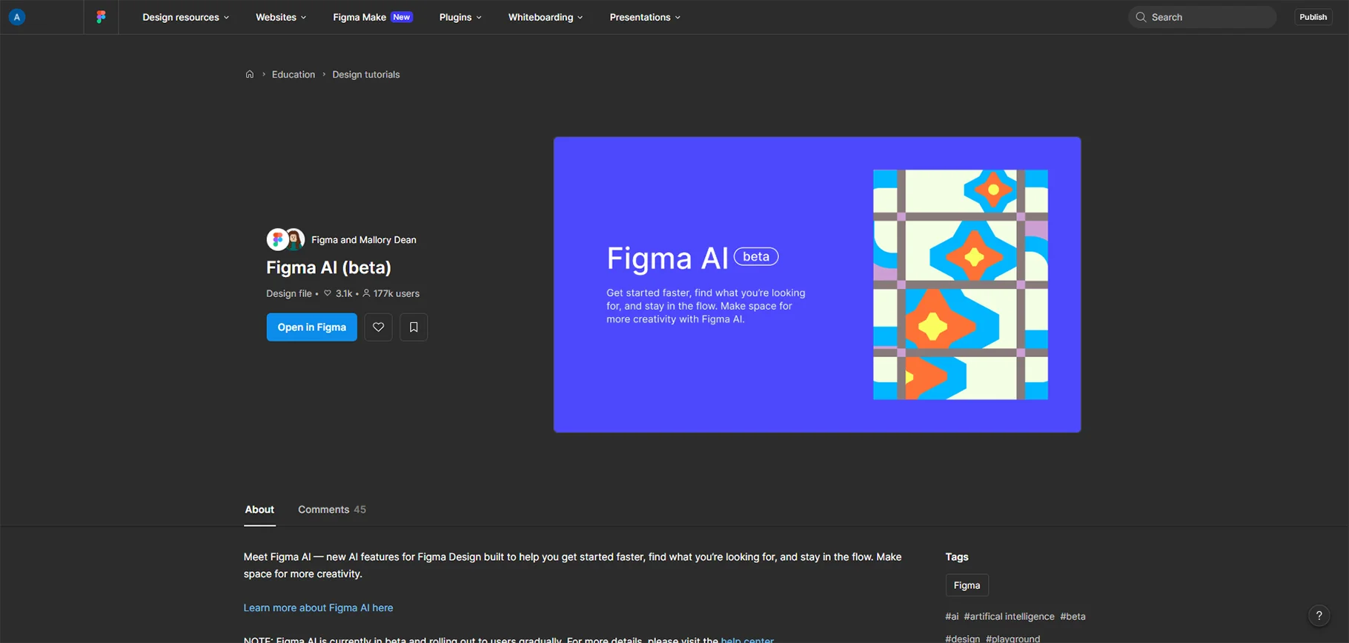Click the Figma logo icon
The height and width of the screenshot is (643, 1349).
[101, 17]
